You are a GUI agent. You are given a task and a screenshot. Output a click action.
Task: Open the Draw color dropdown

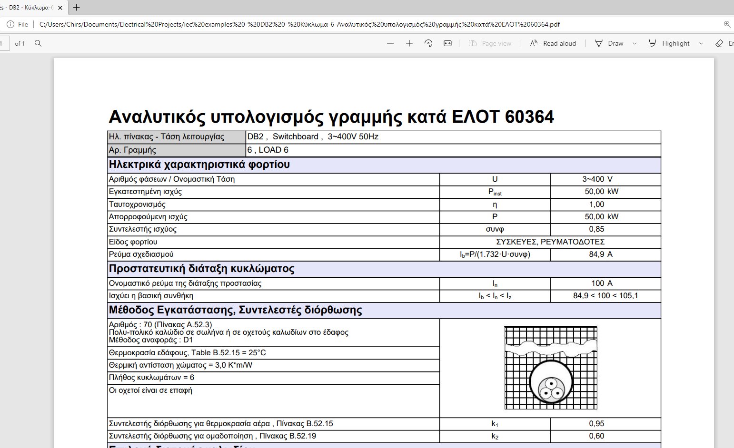(x=635, y=43)
